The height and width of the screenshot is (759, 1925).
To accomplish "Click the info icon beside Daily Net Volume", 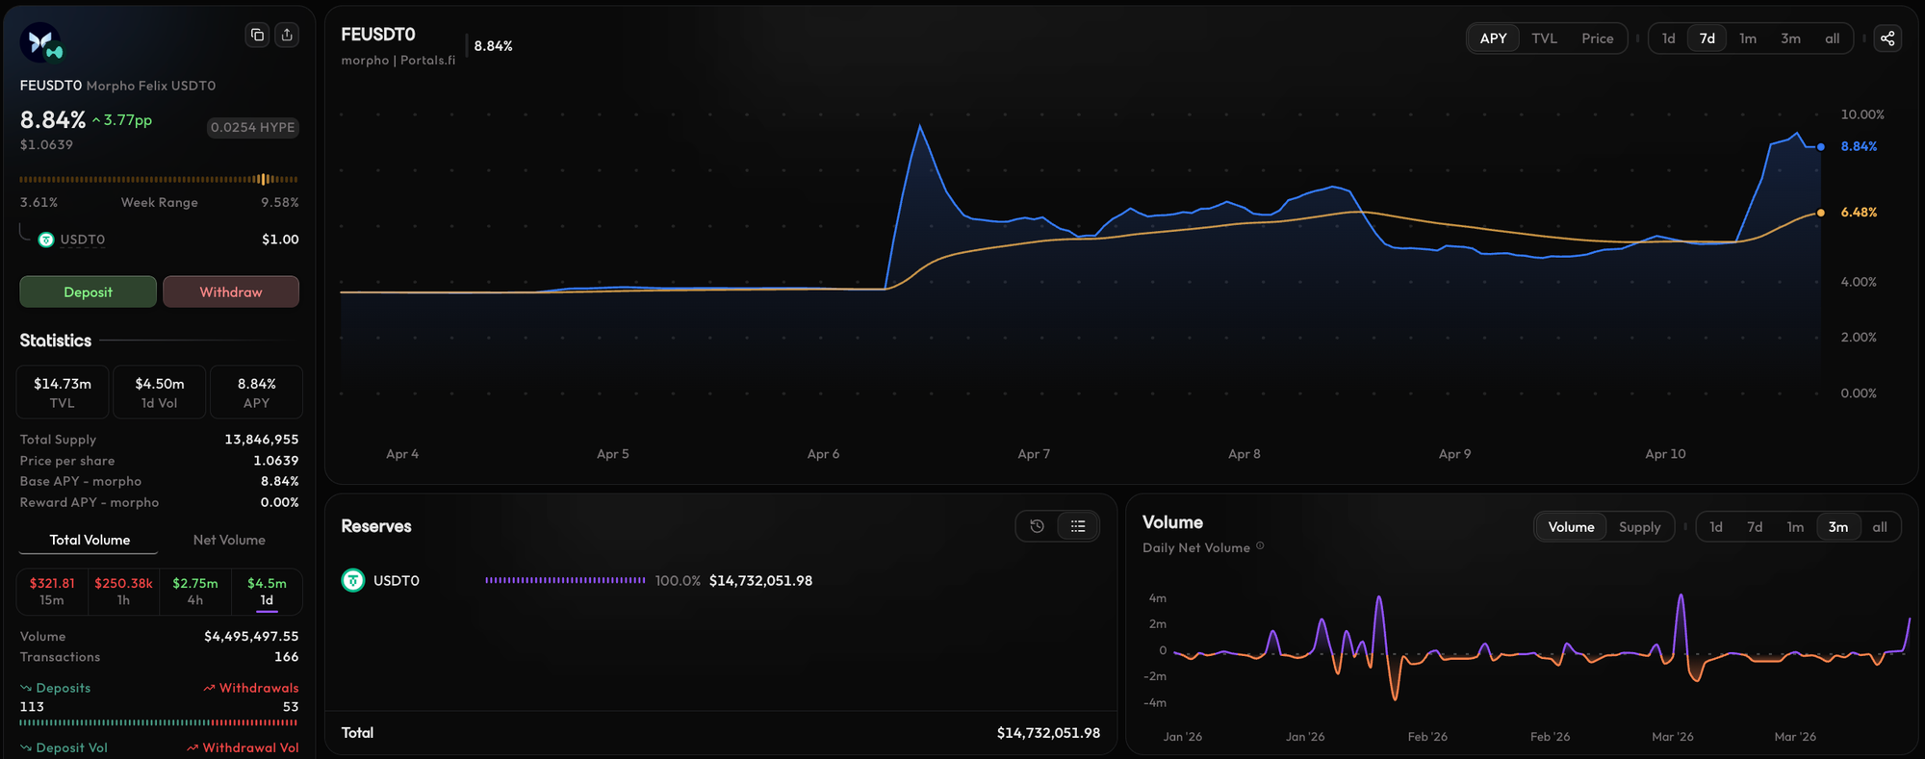I will 1260,546.
